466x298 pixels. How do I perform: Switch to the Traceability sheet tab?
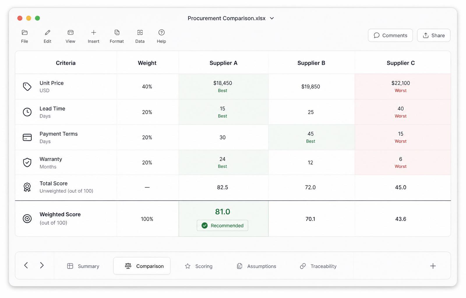click(318, 266)
